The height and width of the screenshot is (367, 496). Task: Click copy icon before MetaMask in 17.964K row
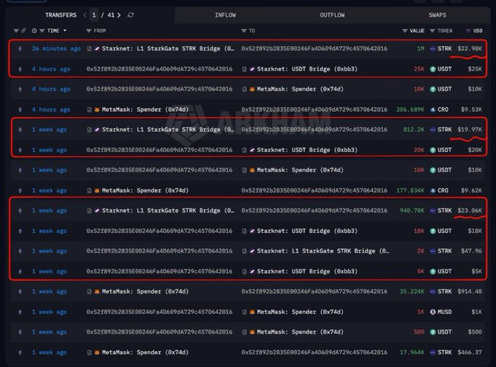[89, 352]
